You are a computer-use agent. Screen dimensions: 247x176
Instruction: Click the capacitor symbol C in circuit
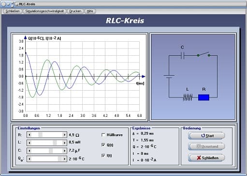point(182,56)
